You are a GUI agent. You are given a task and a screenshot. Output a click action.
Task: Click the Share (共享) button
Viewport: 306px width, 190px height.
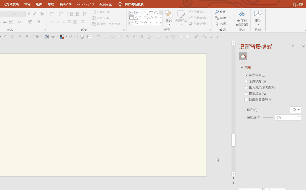(298, 5)
